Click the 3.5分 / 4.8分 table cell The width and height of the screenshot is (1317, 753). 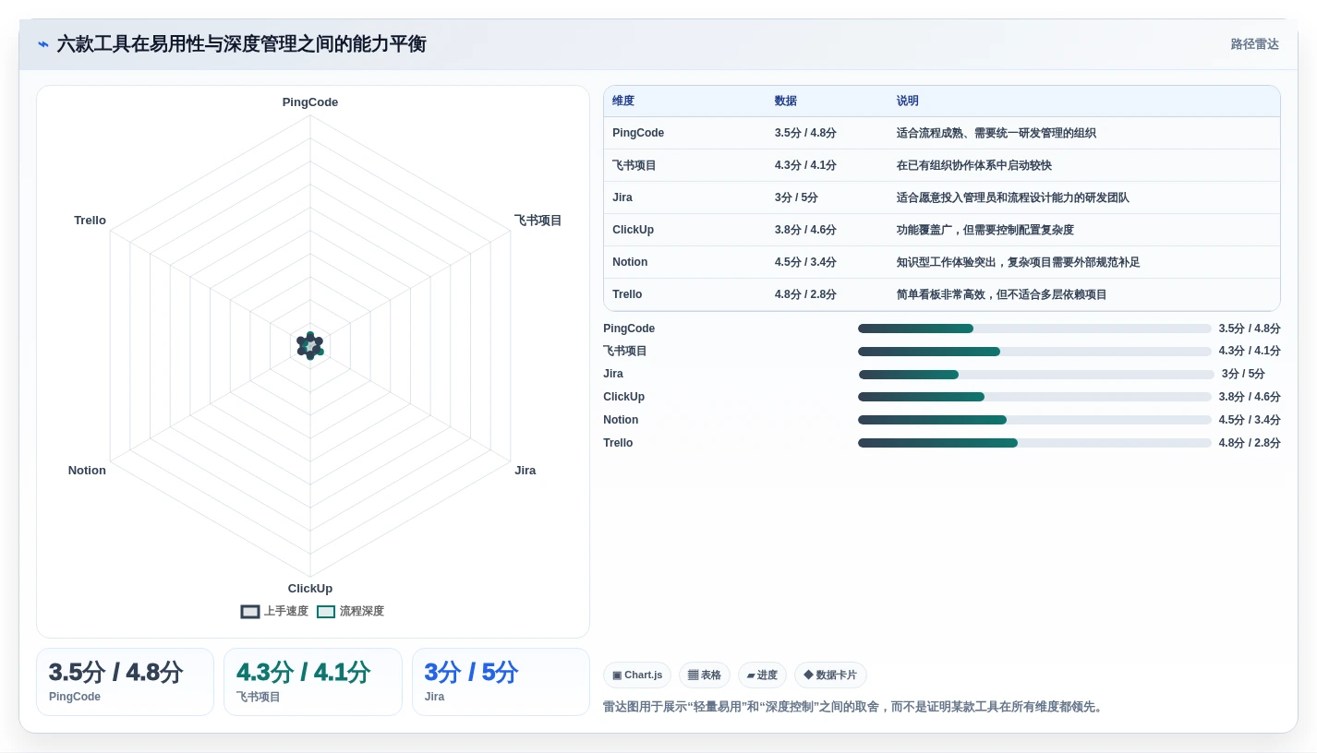pyautogui.click(x=805, y=133)
